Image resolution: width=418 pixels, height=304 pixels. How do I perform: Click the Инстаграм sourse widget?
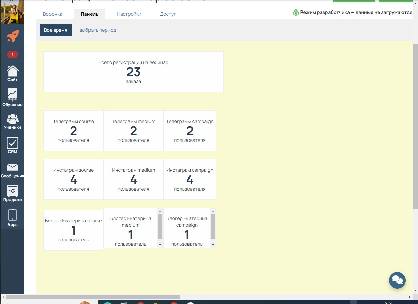(73, 179)
